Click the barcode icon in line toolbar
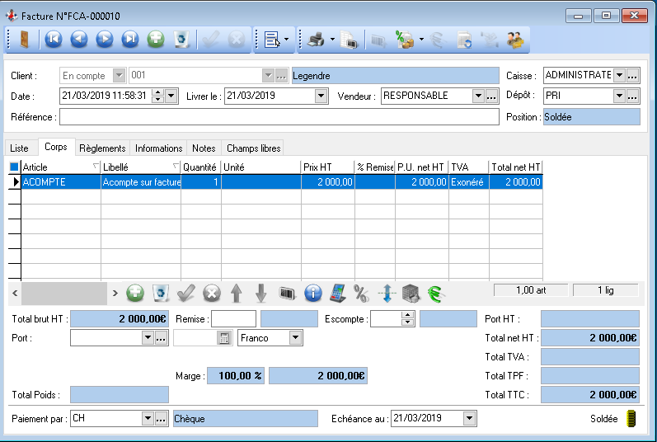Viewport: 657px width, 442px height. [287, 293]
